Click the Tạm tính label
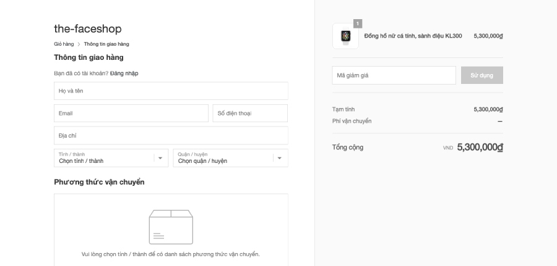Image resolution: width=557 pixels, height=266 pixels. point(343,109)
